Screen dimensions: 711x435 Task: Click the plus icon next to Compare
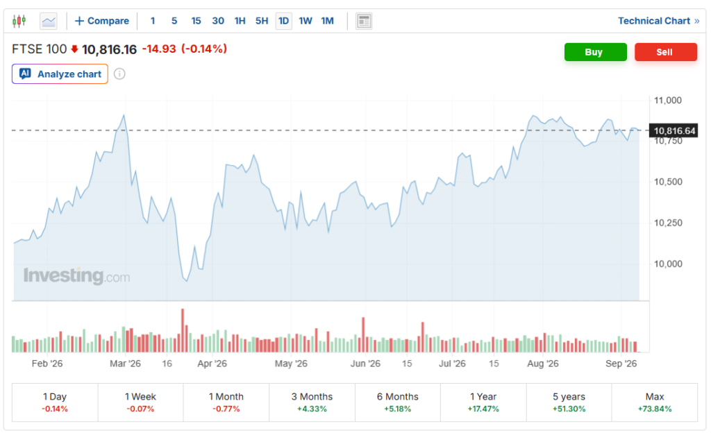(79, 21)
